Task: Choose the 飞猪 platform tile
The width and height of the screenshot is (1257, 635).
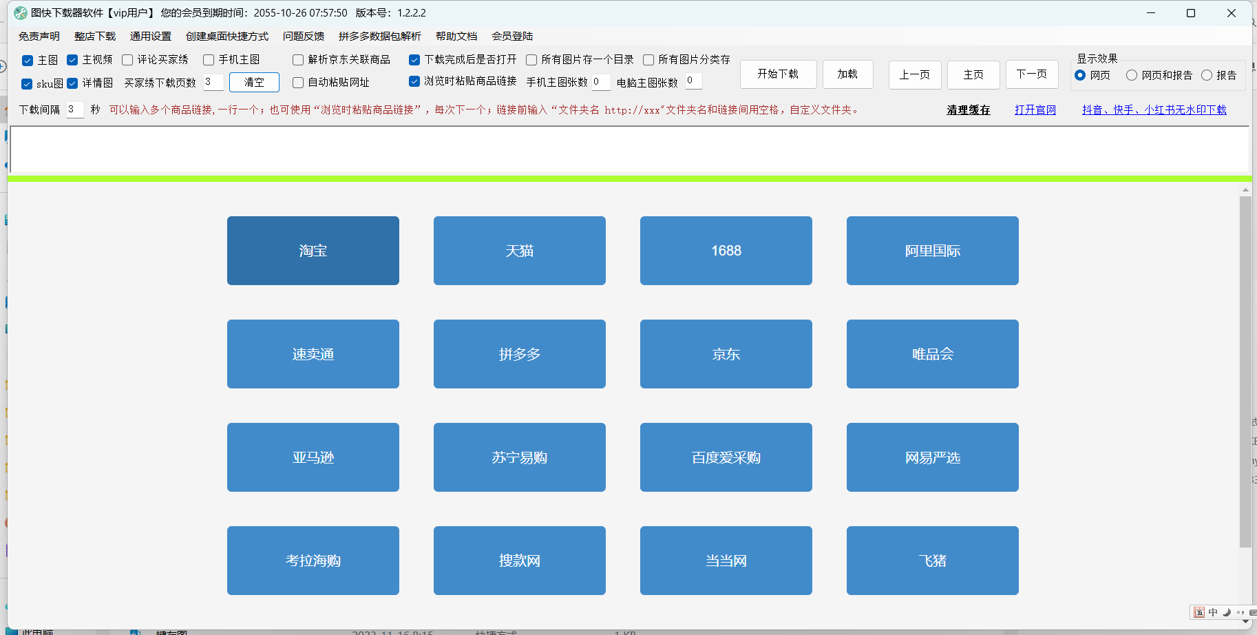Action: pos(932,561)
